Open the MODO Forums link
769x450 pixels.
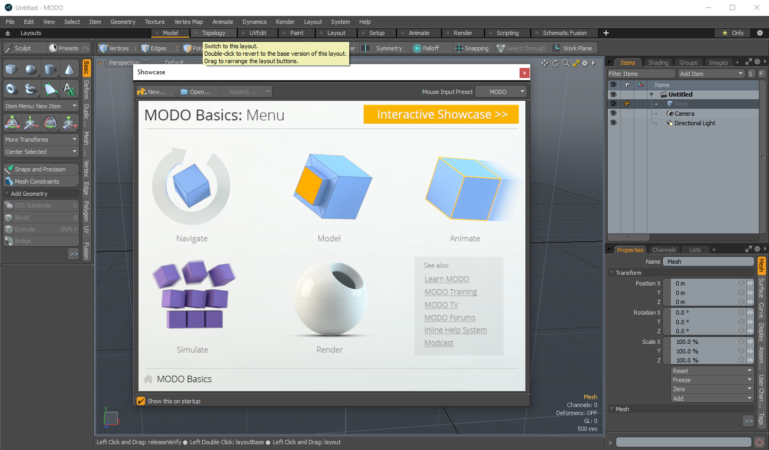pyautogui.click(x=450, y=317)
